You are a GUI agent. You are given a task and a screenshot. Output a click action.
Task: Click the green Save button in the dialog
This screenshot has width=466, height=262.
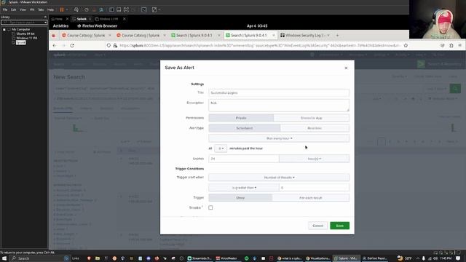339,226
